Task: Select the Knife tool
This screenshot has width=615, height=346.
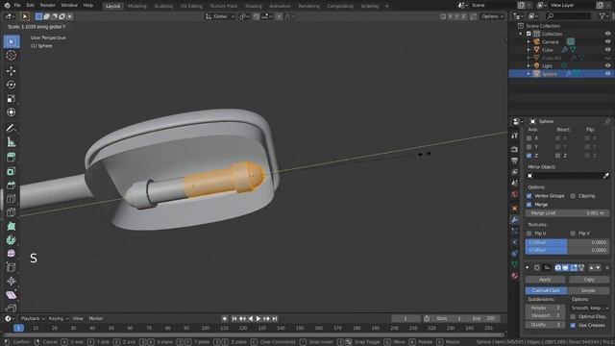Action: [11, 212]
